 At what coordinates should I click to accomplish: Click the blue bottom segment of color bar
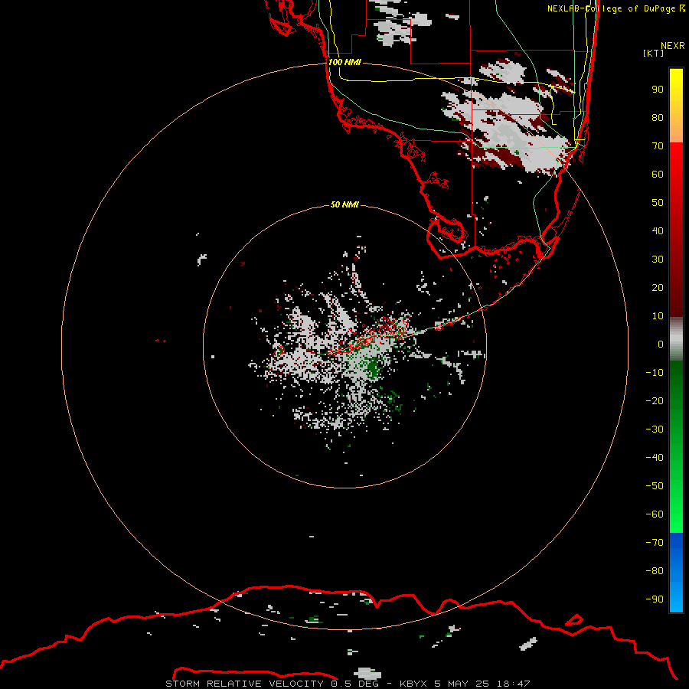point(676,572)
